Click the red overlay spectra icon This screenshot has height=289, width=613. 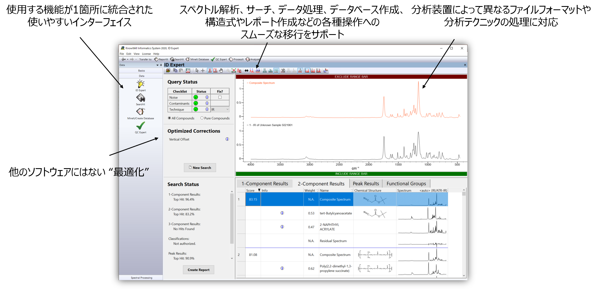tap(252, 70)
